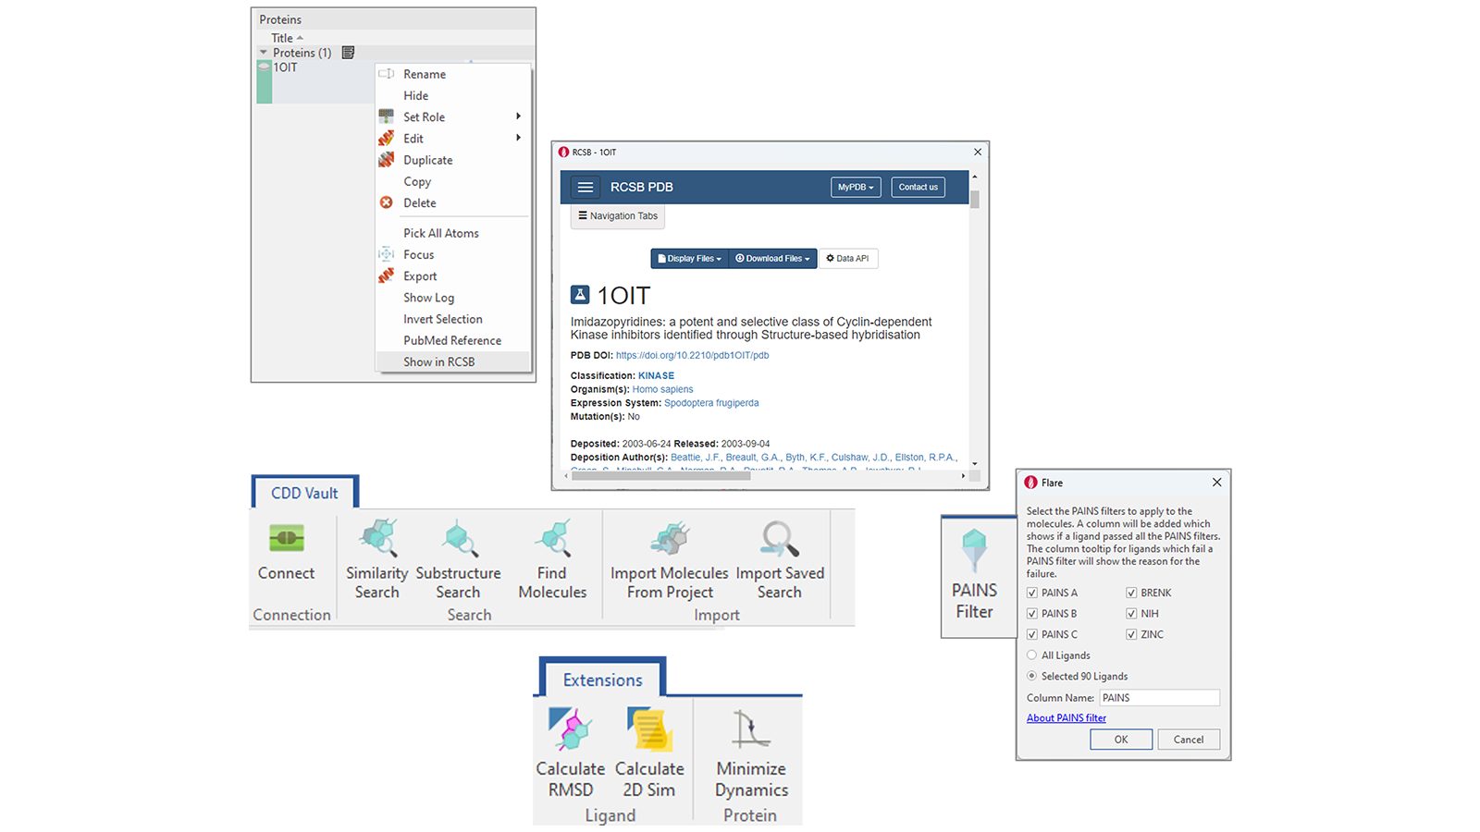The height and width of the screenshot is (832, 1480).
Task: Click the CDD Vault Connect icon
Action: 287,538
